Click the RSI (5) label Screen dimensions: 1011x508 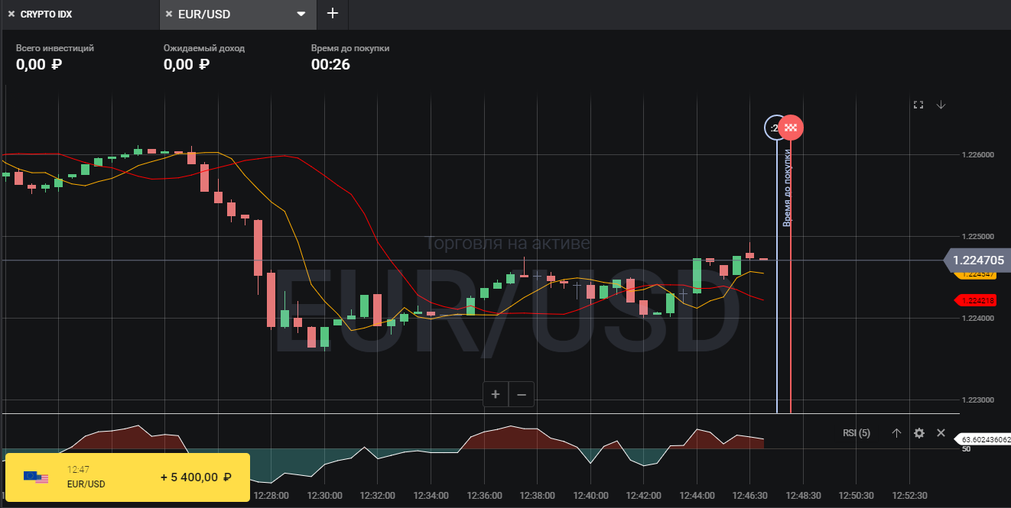coord(857,433)
